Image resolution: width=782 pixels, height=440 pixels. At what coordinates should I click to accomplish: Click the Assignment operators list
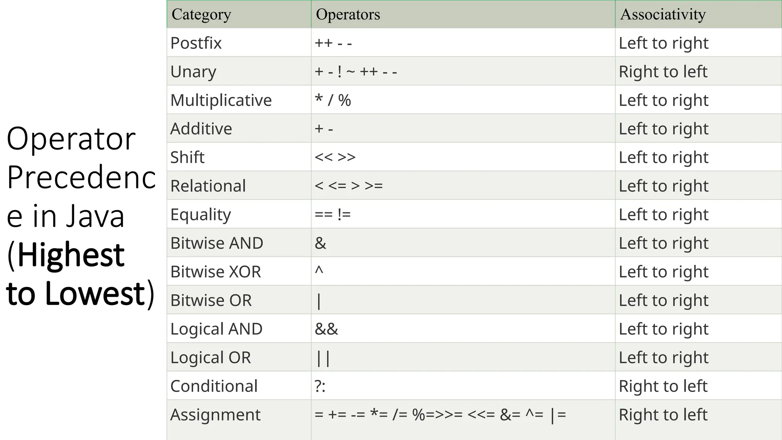pos(440,414)
